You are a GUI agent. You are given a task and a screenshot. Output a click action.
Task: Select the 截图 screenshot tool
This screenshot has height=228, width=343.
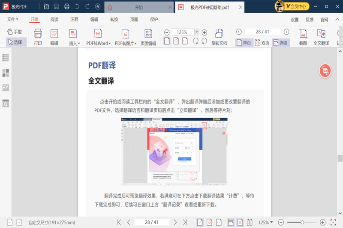click(303, 36)
